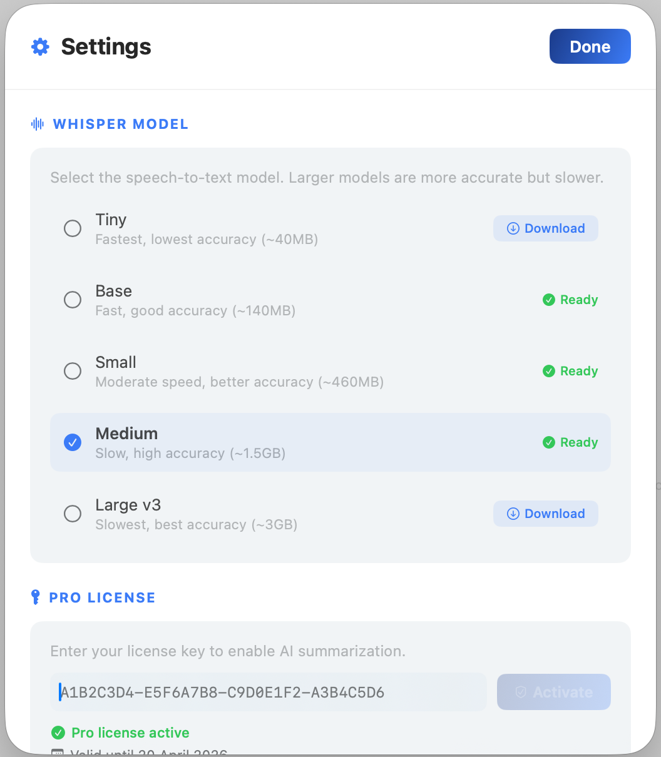Click into the license key field
The height and width of the screenshot is (757, 661).
point(268,692)
